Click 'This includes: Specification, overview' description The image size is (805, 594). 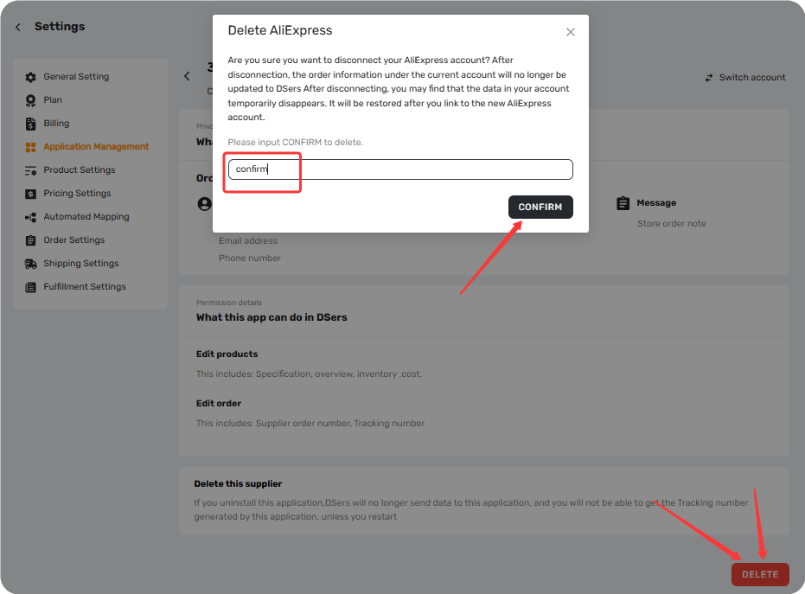pos(309,374)
